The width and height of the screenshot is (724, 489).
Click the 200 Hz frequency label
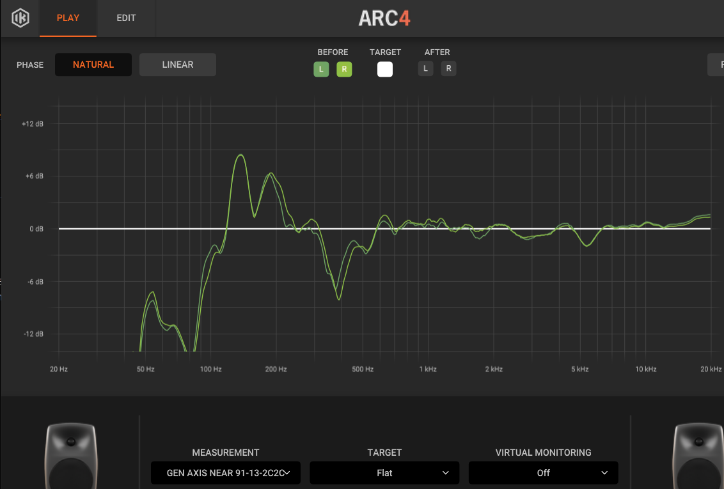pyautogui.click(x=276, y=369)
